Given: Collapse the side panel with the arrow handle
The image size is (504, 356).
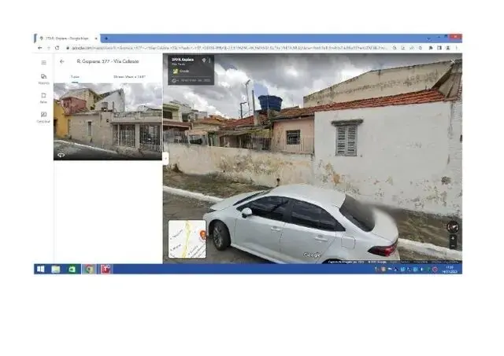Looking at the screenshot, I should [165, 157].
